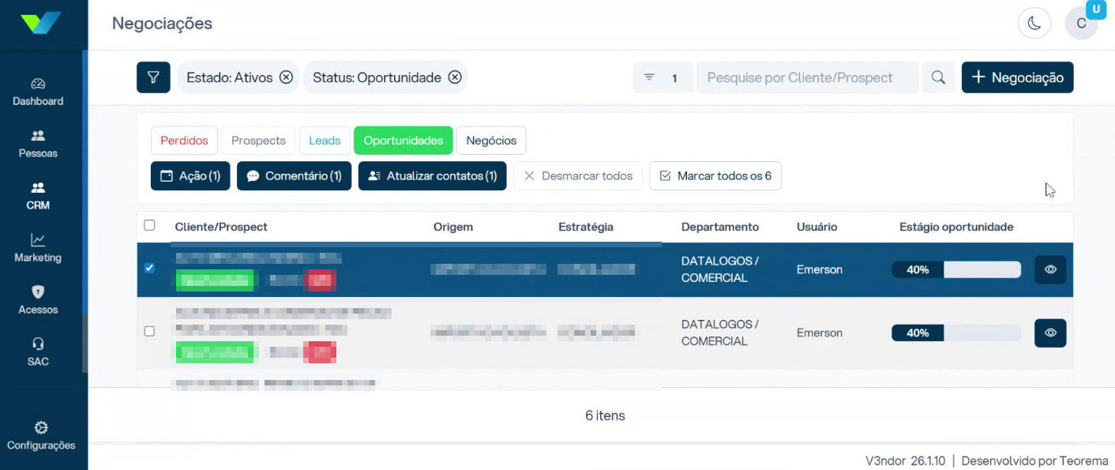Sort by Estratégia column header
The image size is (1115, 470).
[x=586, y=227]
